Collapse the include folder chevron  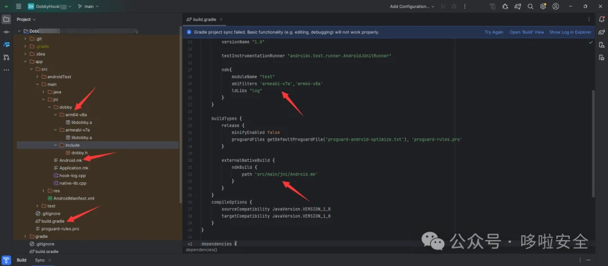point(56,145)
